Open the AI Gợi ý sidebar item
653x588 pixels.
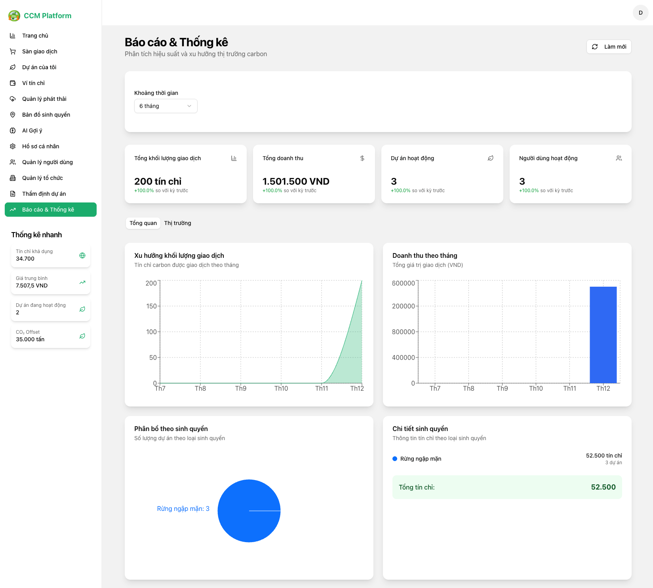(x=32, y=130)
